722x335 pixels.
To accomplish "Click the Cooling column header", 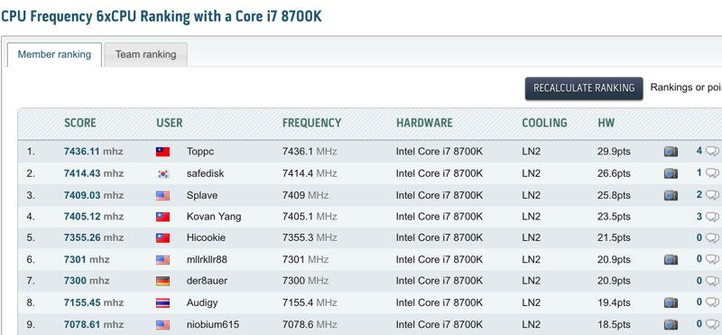I will [x=544, y=123].
